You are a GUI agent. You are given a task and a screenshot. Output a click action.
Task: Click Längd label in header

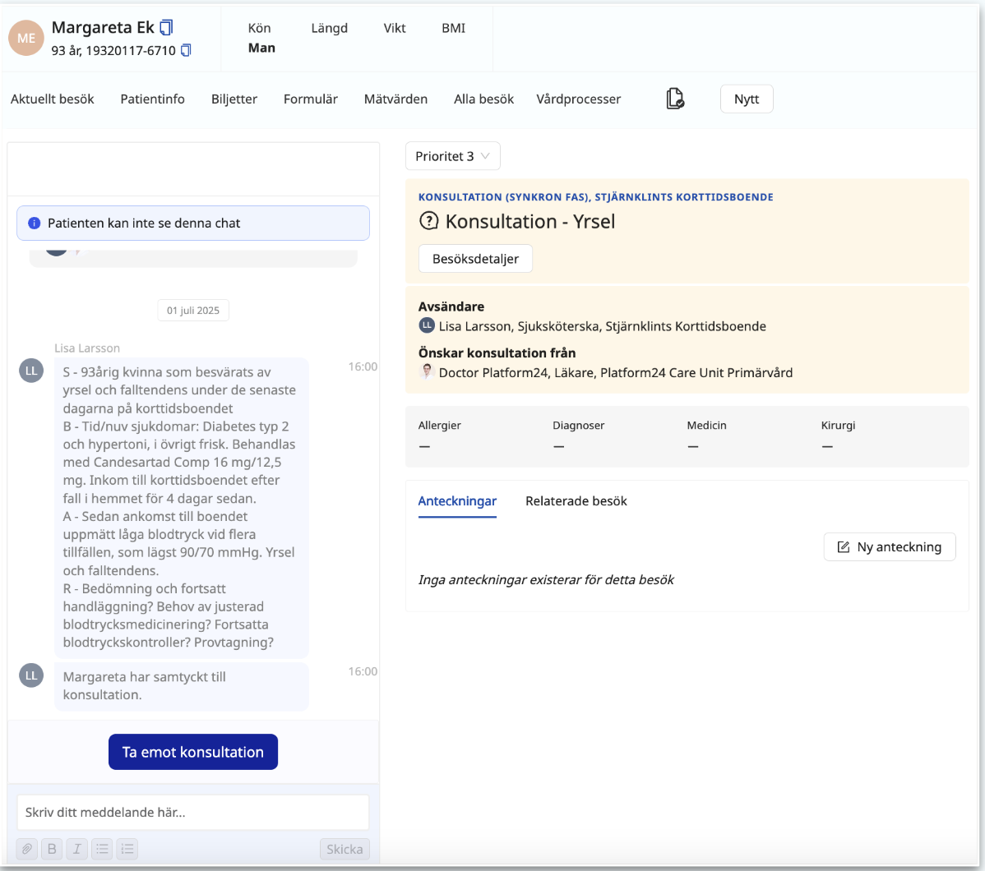(329, 28)
